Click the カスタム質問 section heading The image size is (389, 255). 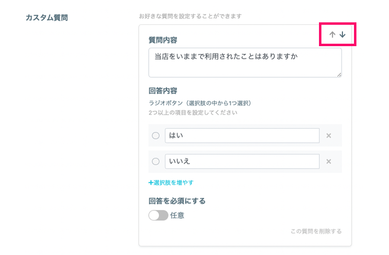pyautogui.click(x=47, y=18)
